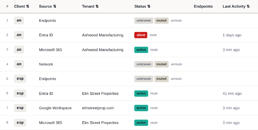Click the am client tag in row 3

pos(19,50)
